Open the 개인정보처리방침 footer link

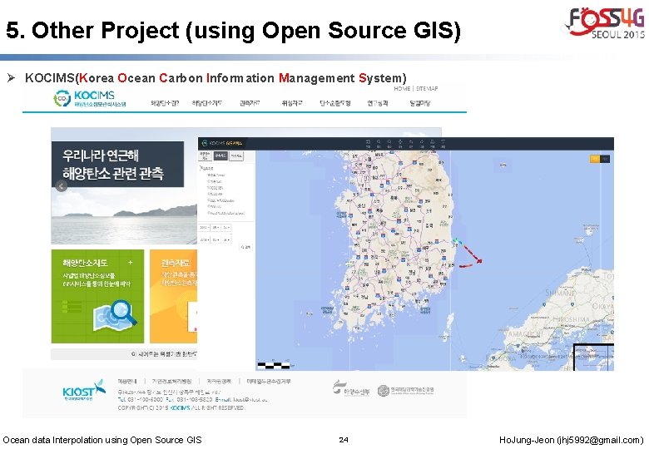(171, 381)
